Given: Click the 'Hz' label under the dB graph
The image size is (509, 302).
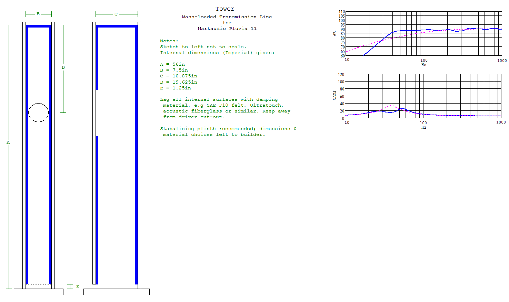Looking at the screenshot, I should tap(423, 65).
